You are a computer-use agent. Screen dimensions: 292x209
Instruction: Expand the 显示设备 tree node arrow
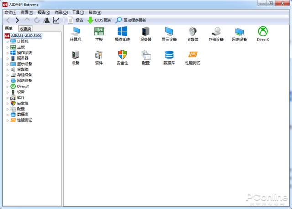tap(8, 64)
